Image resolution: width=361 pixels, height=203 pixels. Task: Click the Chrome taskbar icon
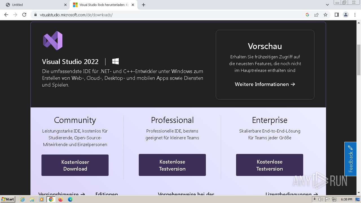(x=51, y=199)
